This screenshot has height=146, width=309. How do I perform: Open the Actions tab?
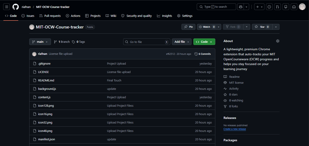[x=73, y=16]
